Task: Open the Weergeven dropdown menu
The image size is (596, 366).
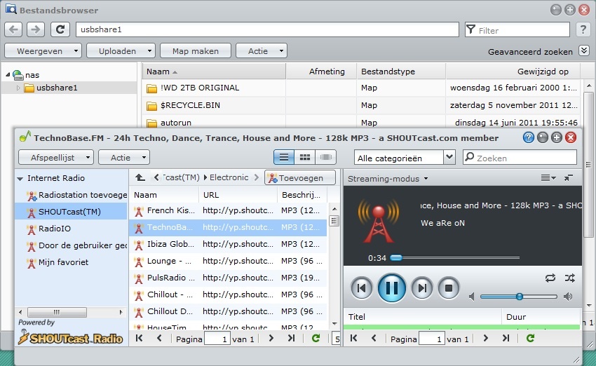Action: [43, 51]
